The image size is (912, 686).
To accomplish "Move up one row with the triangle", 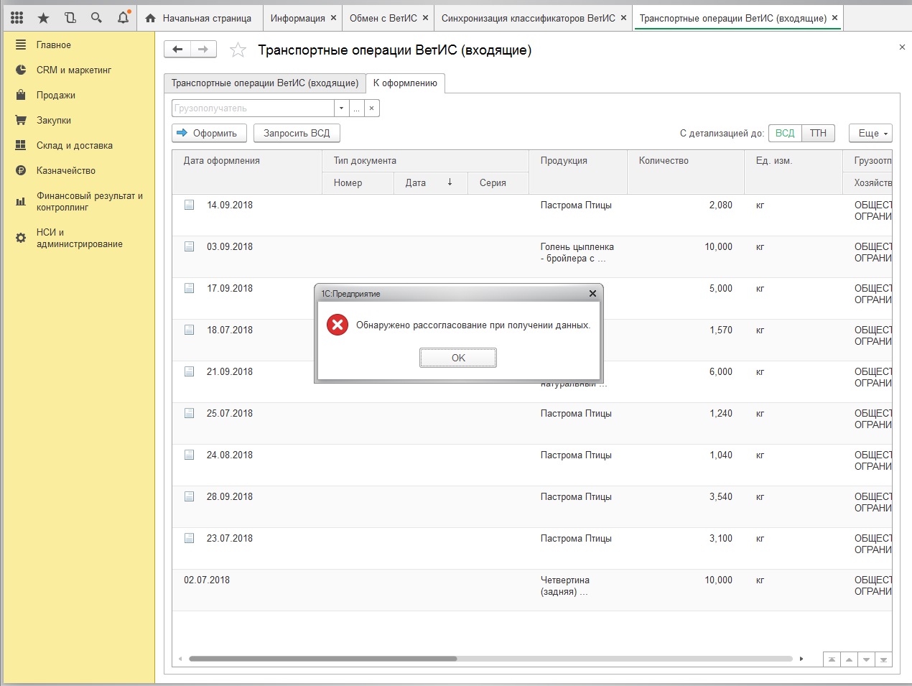I will (x=849, y=659).
